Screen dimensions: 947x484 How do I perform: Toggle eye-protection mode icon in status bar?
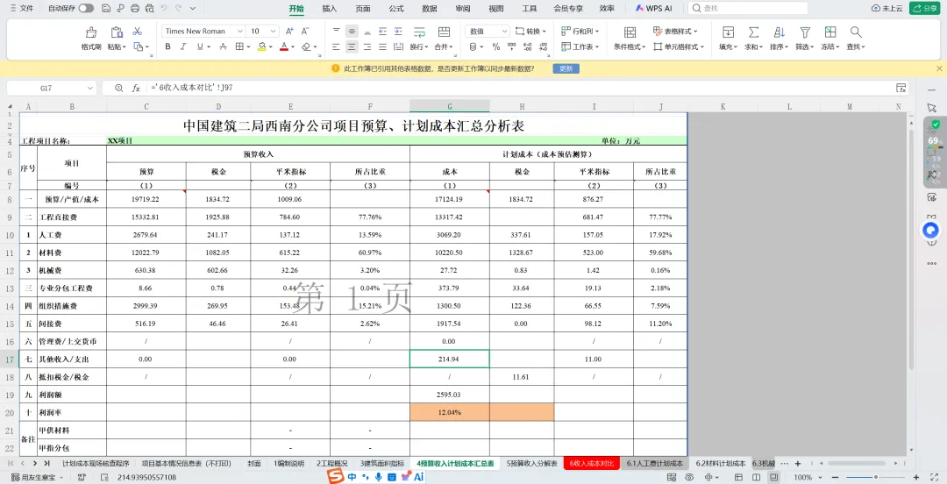point(689,477)
